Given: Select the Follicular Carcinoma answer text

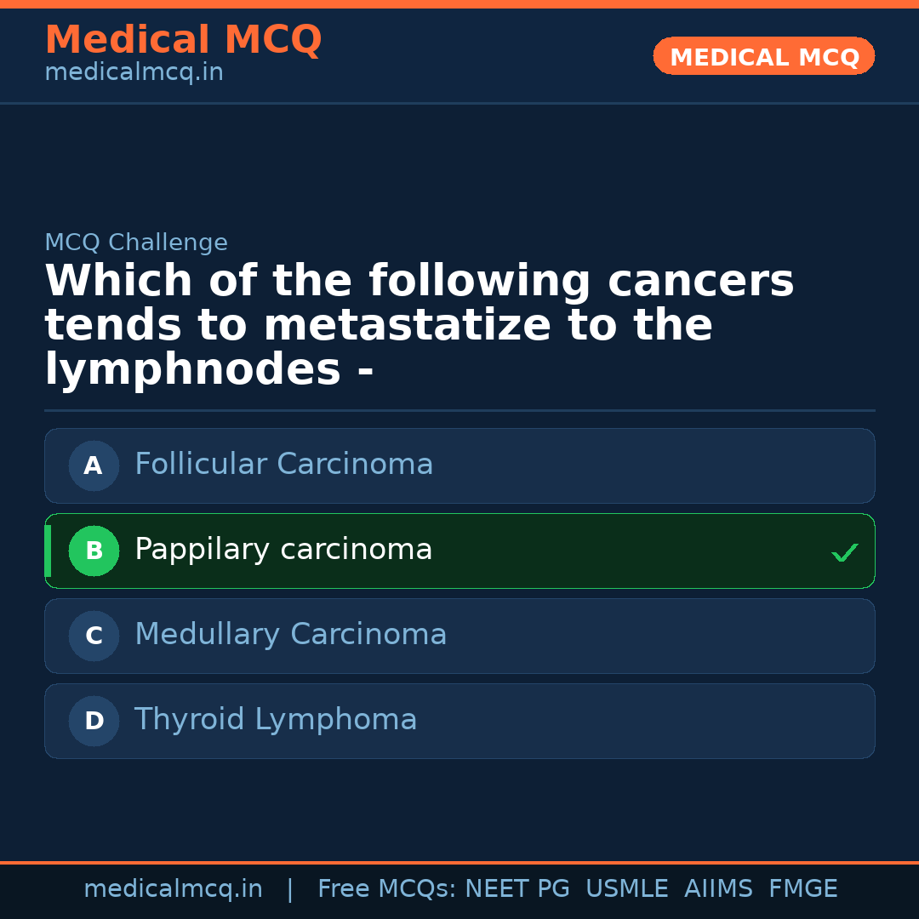Looking at the screenshot, I should click(283, 465).
